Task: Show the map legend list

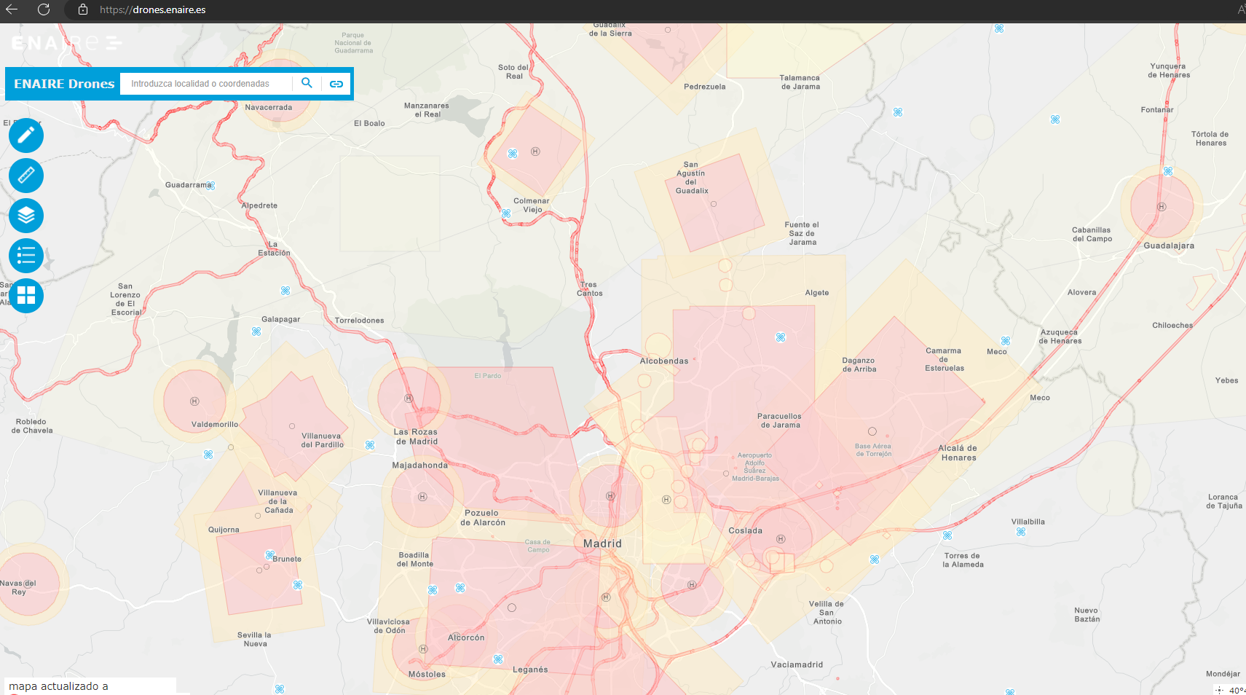Action: [26, 256]
